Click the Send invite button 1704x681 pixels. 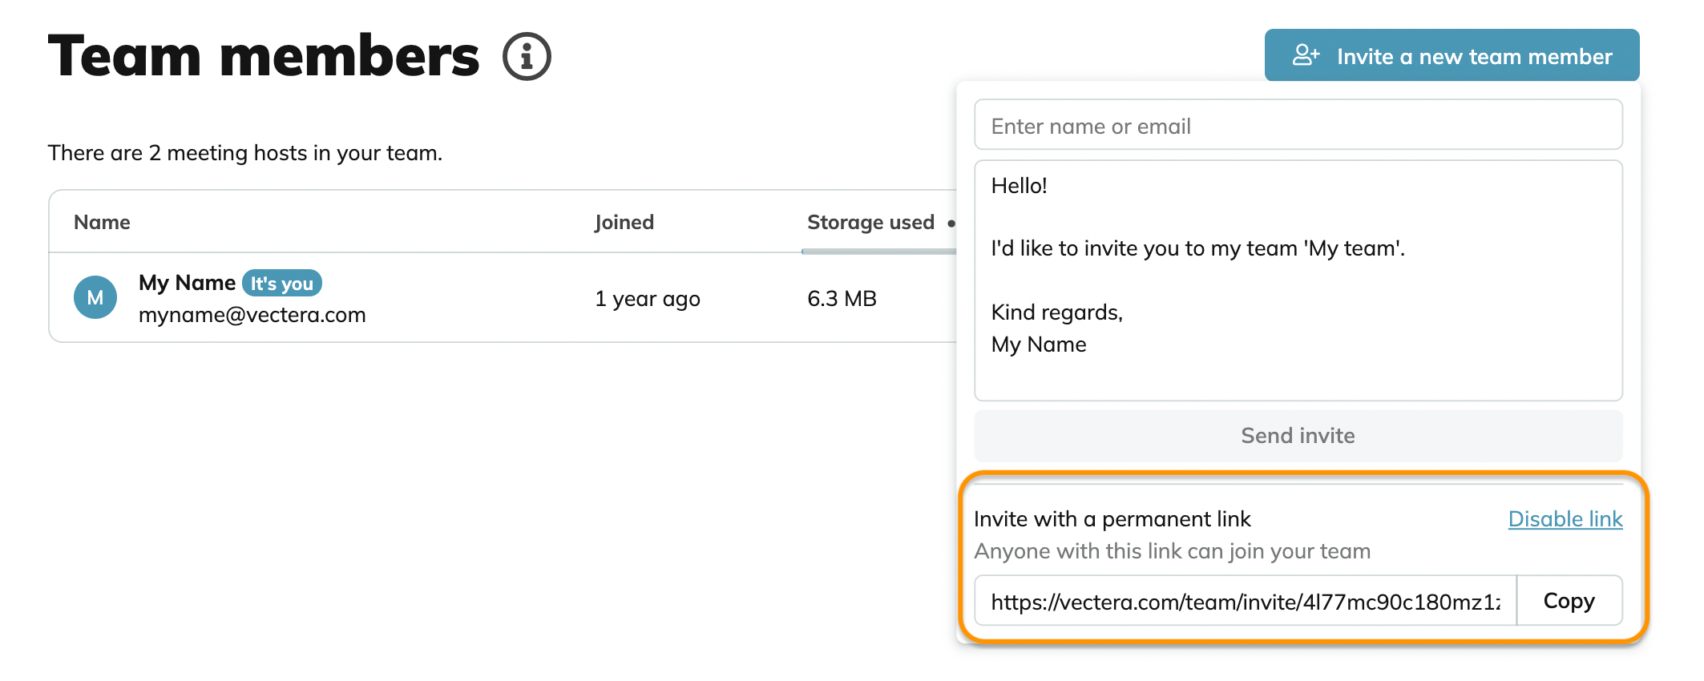pyautogui.click(x=1298, y=435)
